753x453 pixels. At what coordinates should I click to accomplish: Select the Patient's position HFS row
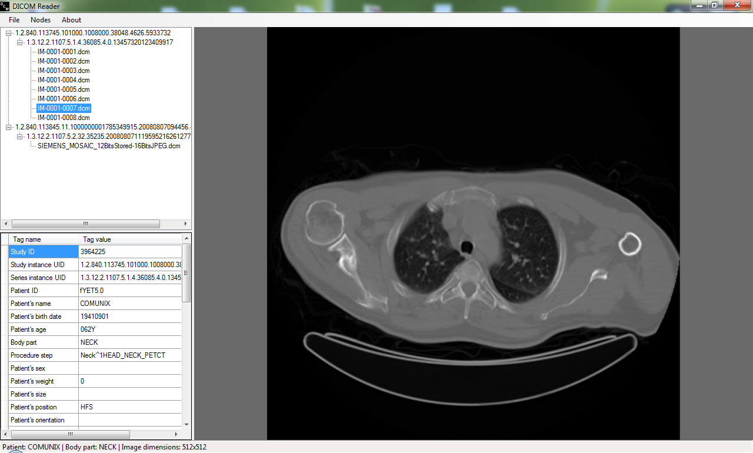point(32,407)
